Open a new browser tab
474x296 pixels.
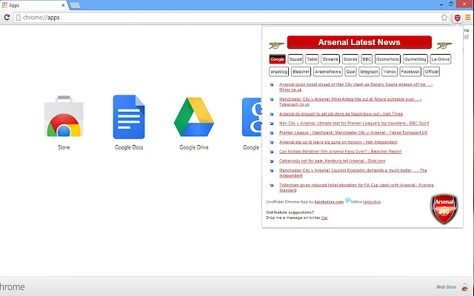[x=75, y=5]
